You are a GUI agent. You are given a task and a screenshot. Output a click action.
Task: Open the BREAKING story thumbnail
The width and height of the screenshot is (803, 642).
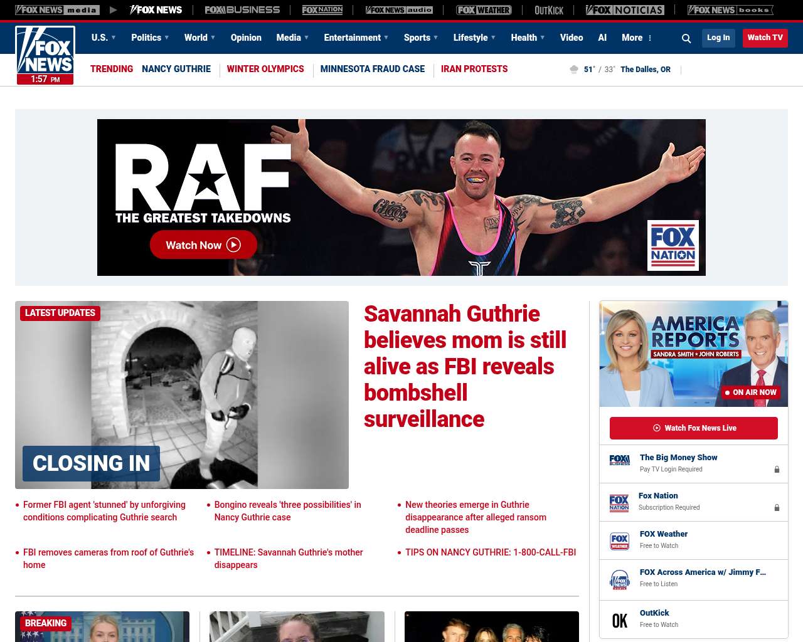tap(102, 626)
